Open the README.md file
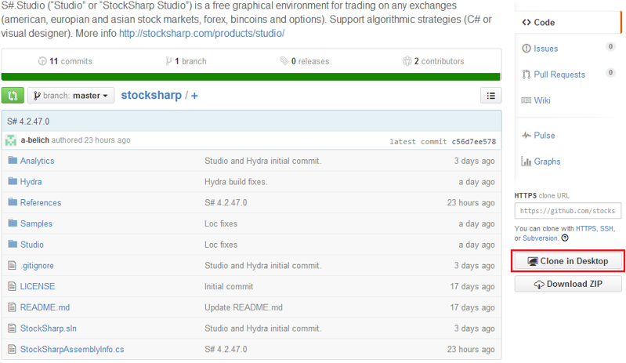626x363 pixels. (45, 307)
